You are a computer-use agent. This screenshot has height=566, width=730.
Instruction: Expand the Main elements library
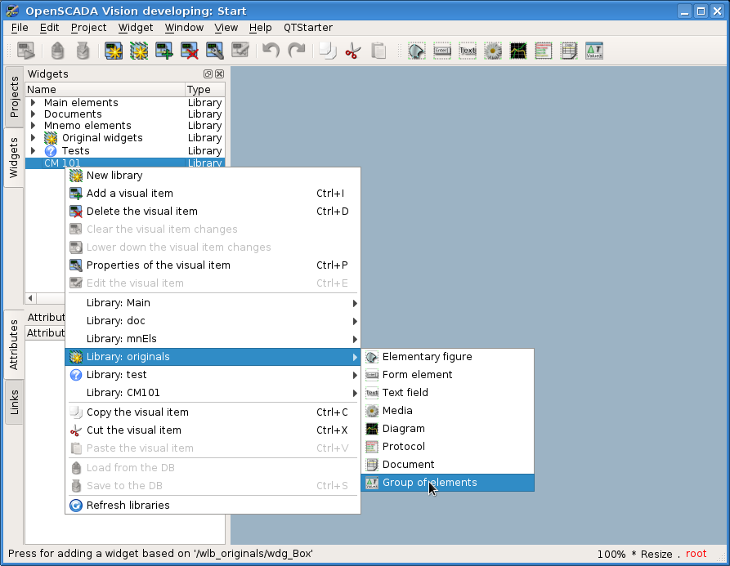click(33, 102)
